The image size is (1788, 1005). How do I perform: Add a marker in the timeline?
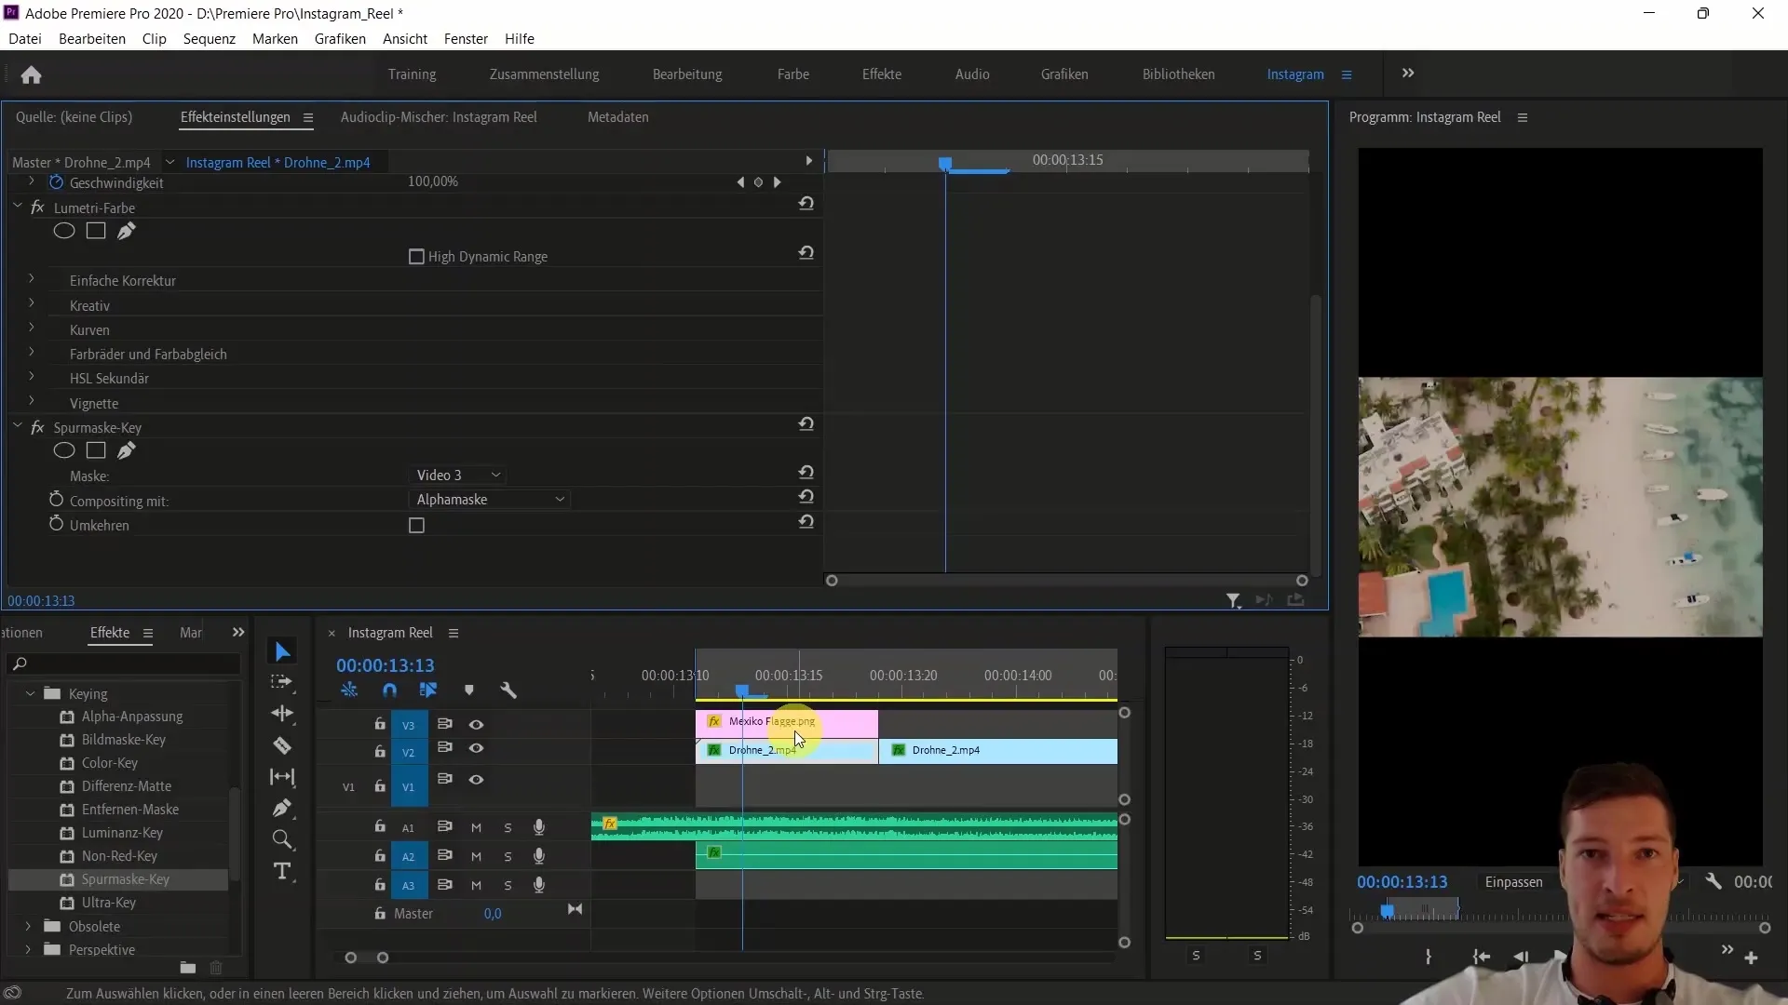tap(469, 690)
